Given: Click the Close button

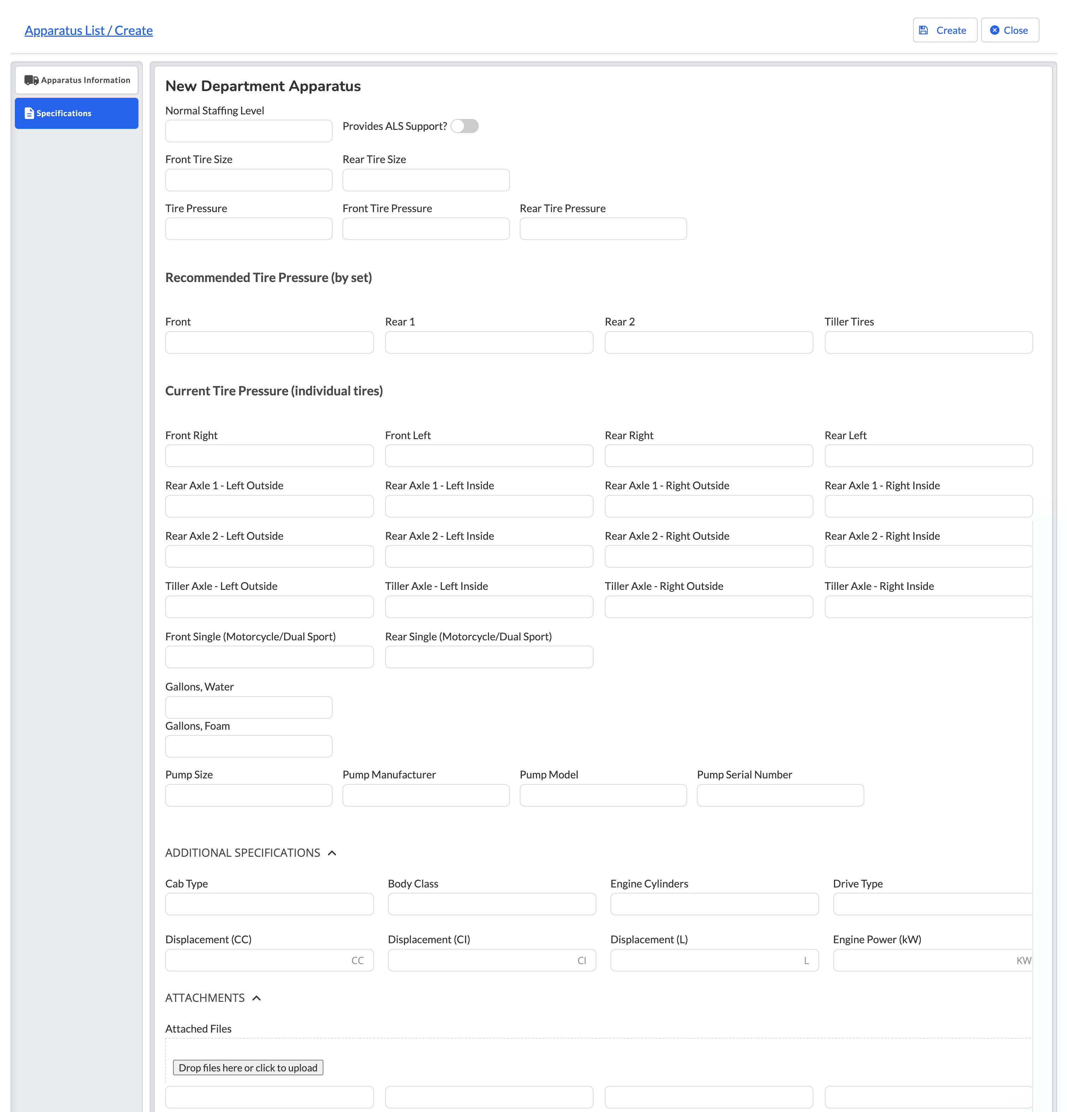Looking at the screenshot, I should (x=1010, y=30).
